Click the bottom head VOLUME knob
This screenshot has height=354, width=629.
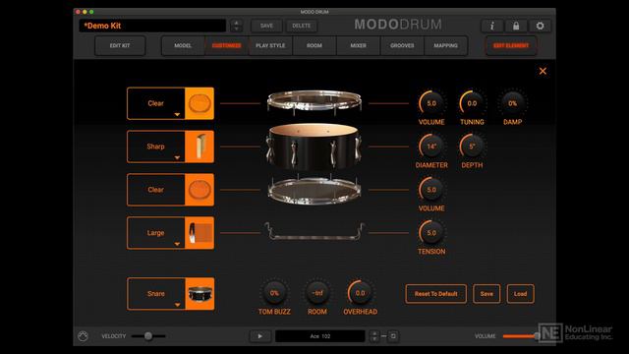pos(431,190)
